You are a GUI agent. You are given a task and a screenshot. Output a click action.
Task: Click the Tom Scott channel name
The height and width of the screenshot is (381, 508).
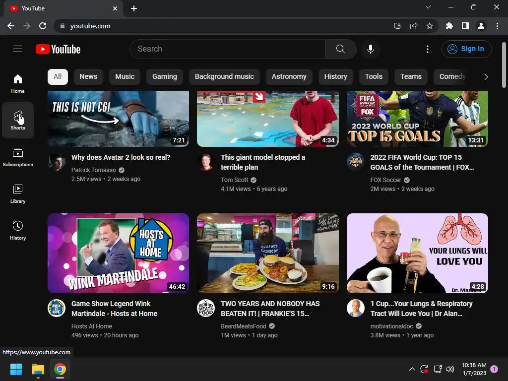(x=235, y=180)
